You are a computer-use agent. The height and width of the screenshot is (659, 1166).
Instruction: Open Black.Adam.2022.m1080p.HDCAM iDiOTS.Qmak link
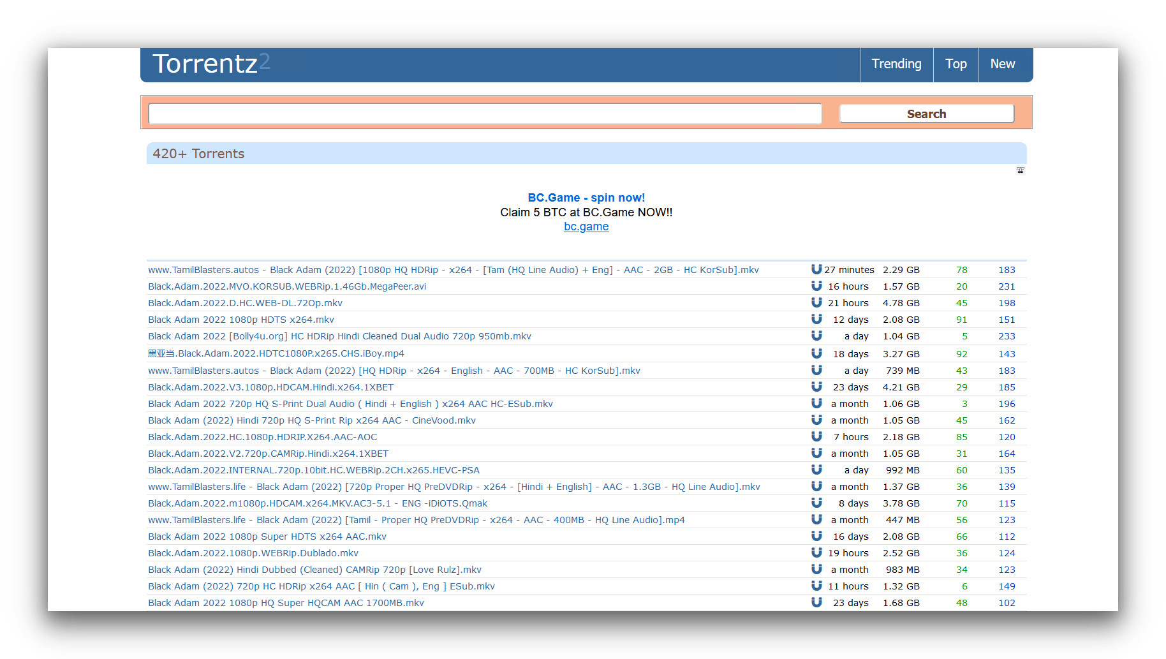click(318, 503)
